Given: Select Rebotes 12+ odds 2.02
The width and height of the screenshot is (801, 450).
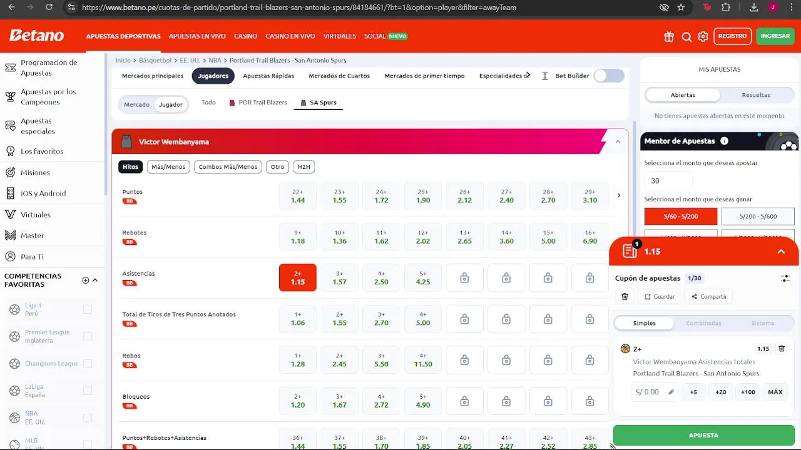Looking at the screenshot, I should tap(423, 237).
